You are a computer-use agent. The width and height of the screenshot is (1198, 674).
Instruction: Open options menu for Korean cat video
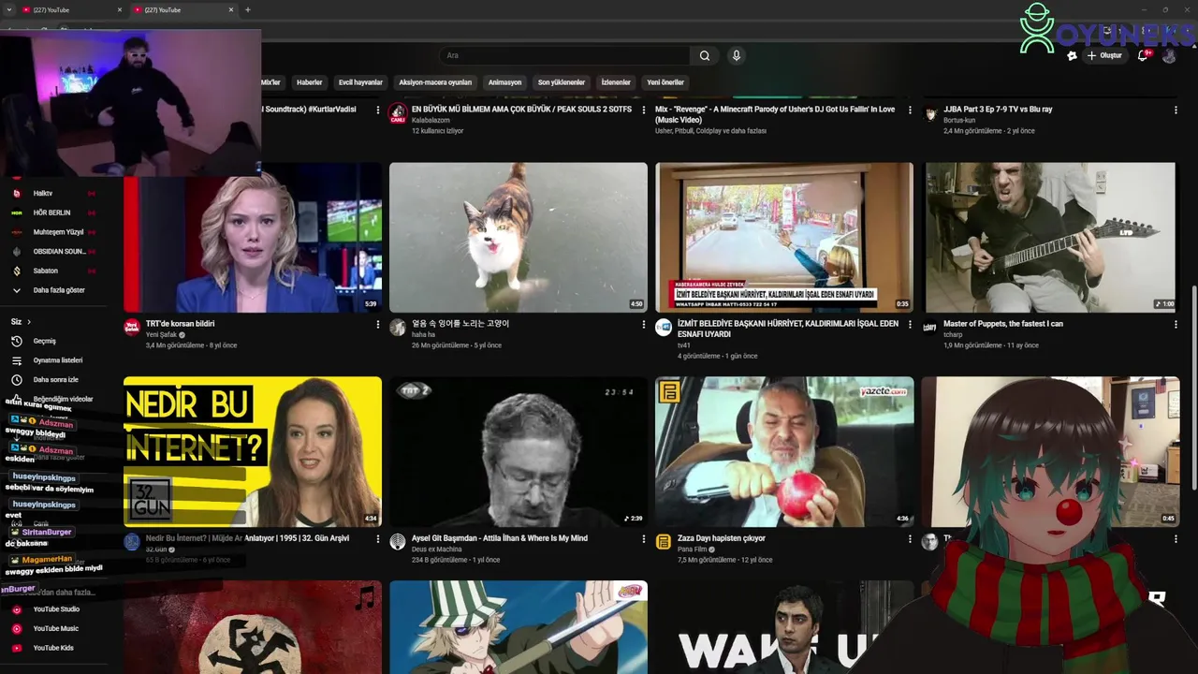click(644, 325)
